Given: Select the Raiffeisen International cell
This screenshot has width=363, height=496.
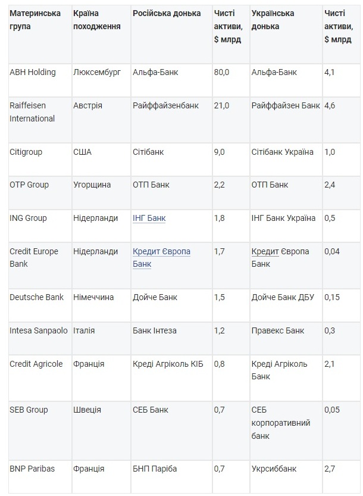Looking at the screenshot, I should (32, 112).
